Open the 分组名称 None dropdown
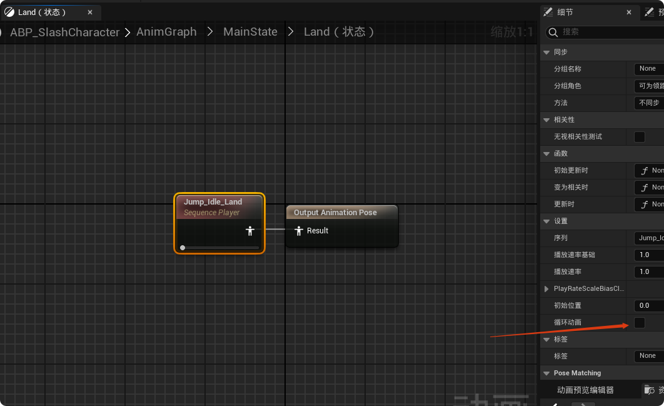Viewport: 664px width, 406px height. (649, 69)
